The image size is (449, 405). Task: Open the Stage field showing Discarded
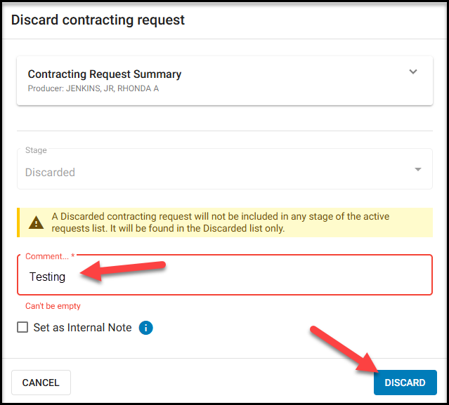tap(225, 168)
